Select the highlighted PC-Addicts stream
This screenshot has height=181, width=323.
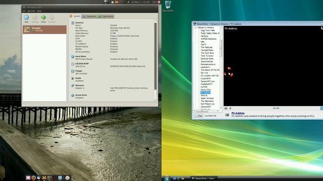(x=205, y=93)
